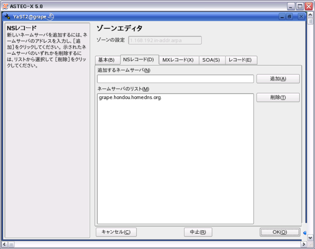Select grape.hondou.homedns.org. in name server list
This screenshot has width=315, height=249.
[130, 98]
